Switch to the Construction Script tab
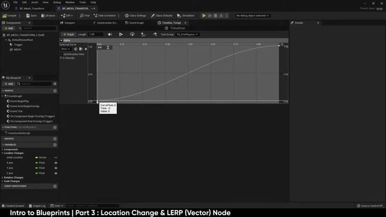The height and width of the screenshot is (217, 386). (x=106, y=23)
